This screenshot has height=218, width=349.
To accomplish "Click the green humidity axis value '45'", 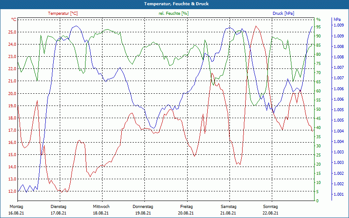I will (318, 119).
